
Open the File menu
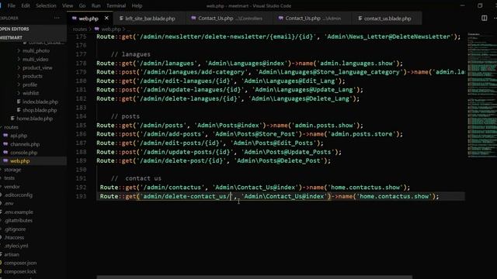point(12,5)
